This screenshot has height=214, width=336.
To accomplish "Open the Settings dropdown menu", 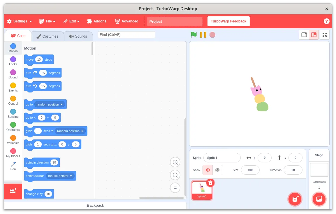I will pyautogui.click(x=20, y=21).
